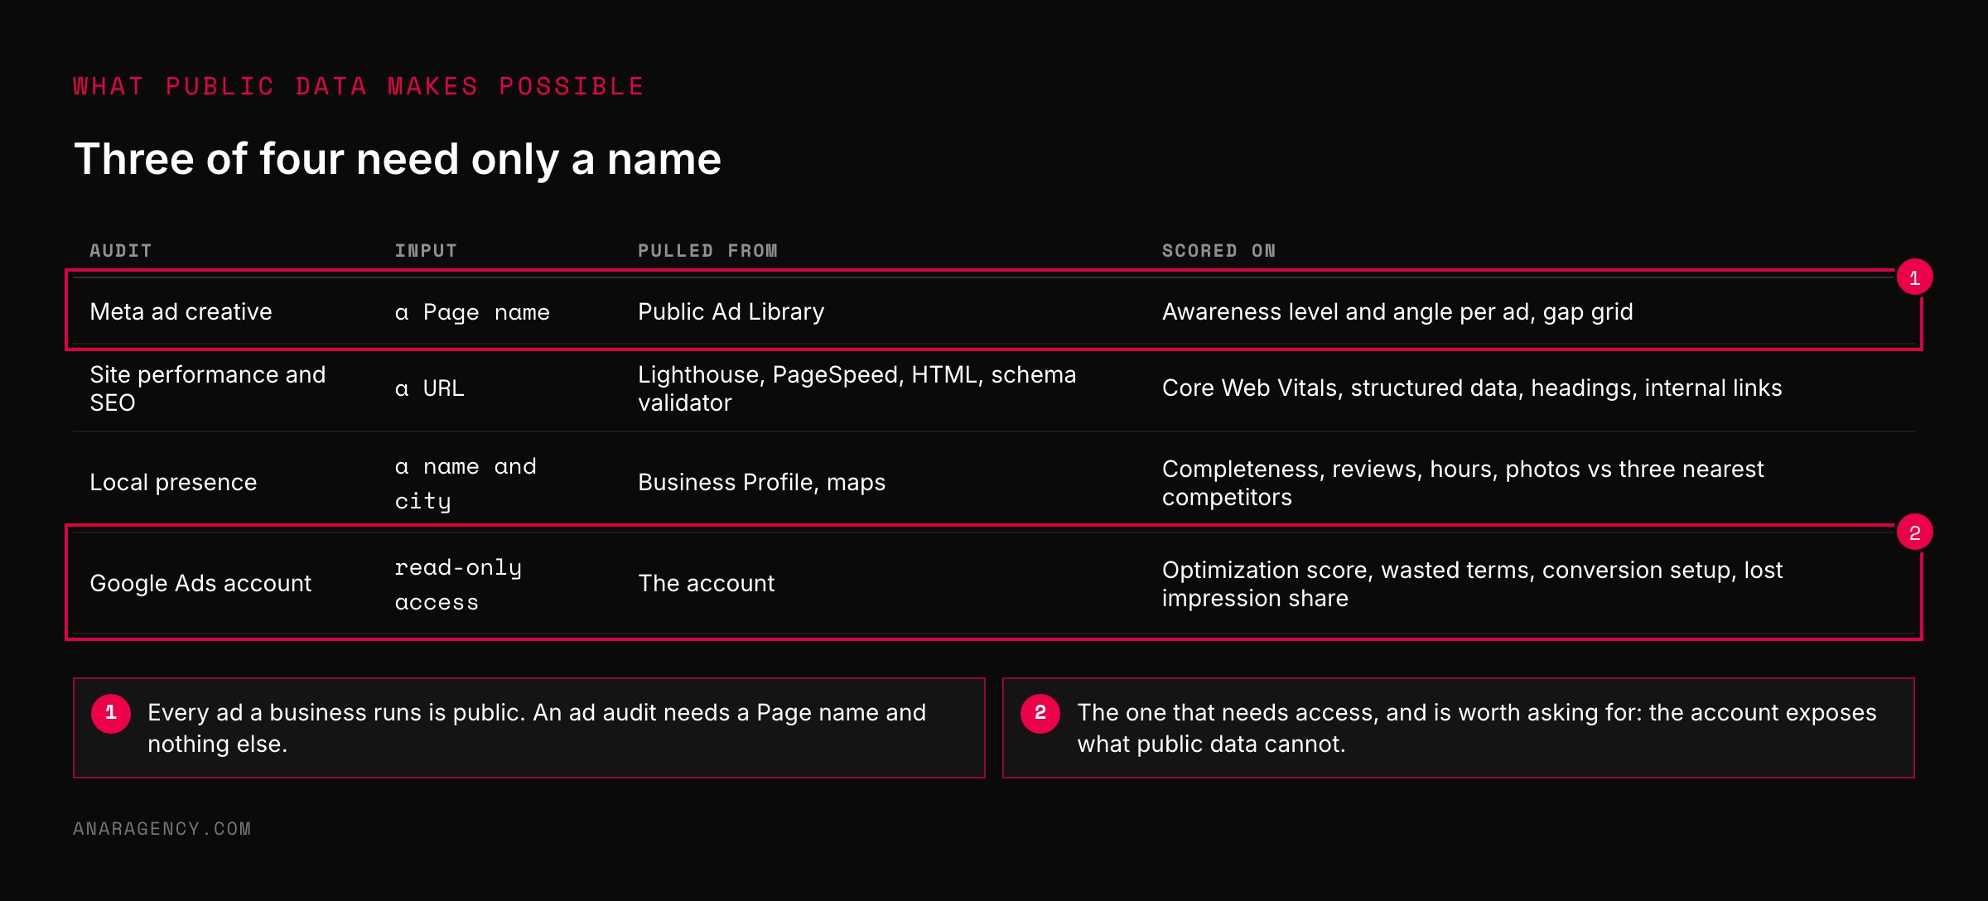This screenshot has width=1988, height=901.
Task: Click 'Lighthouse, PageSpeed, HTML, schema validator' cell
Action: click(x=856, y=388)
